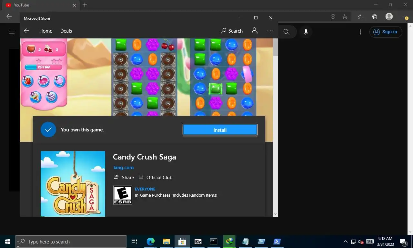
Task: Open the Deals tab in Microsoft Store
Action: (x=66, y=31)
